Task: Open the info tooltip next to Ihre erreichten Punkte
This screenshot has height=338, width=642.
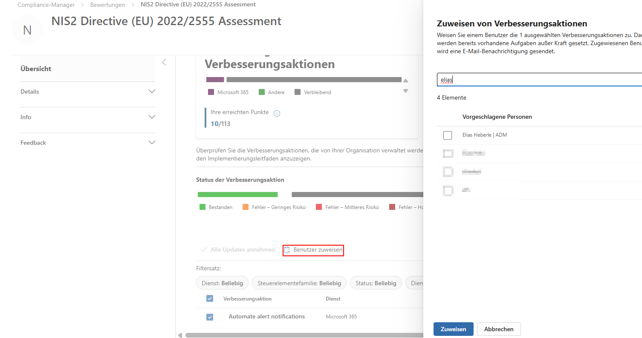Action: 277,113
